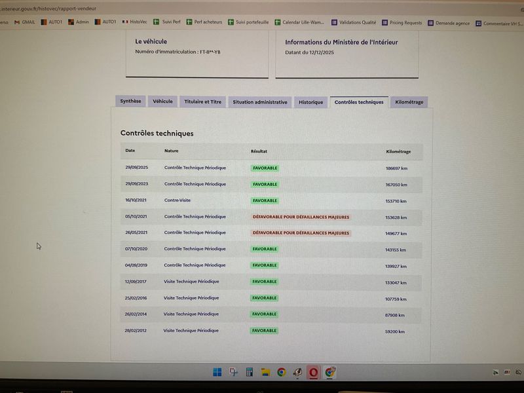Show the Kilométrage tab
The width and height of the screenshot is (524, 393).
pyautogui.click(x=409, y=102)
